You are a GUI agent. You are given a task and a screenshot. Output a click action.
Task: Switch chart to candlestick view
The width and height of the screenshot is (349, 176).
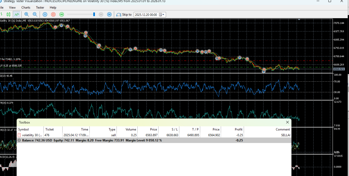click(x=9, y=15)
